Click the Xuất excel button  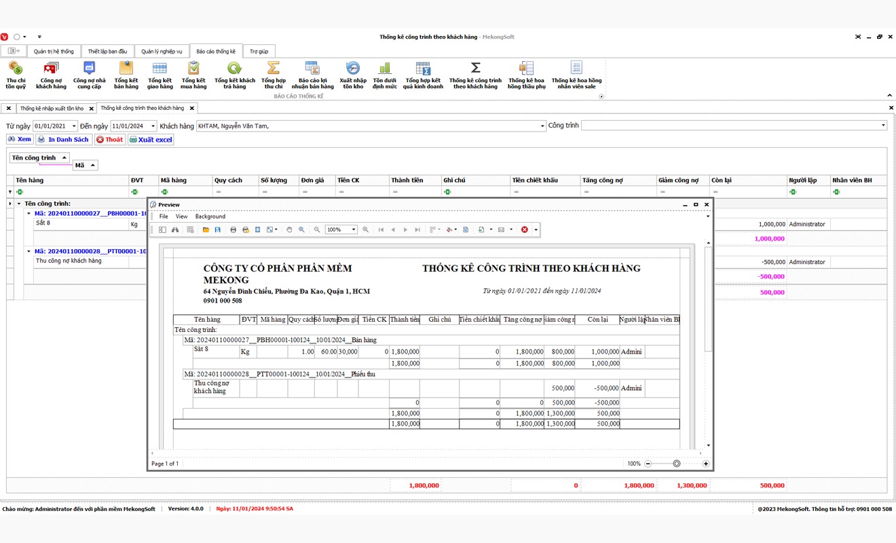coord(151,140)
